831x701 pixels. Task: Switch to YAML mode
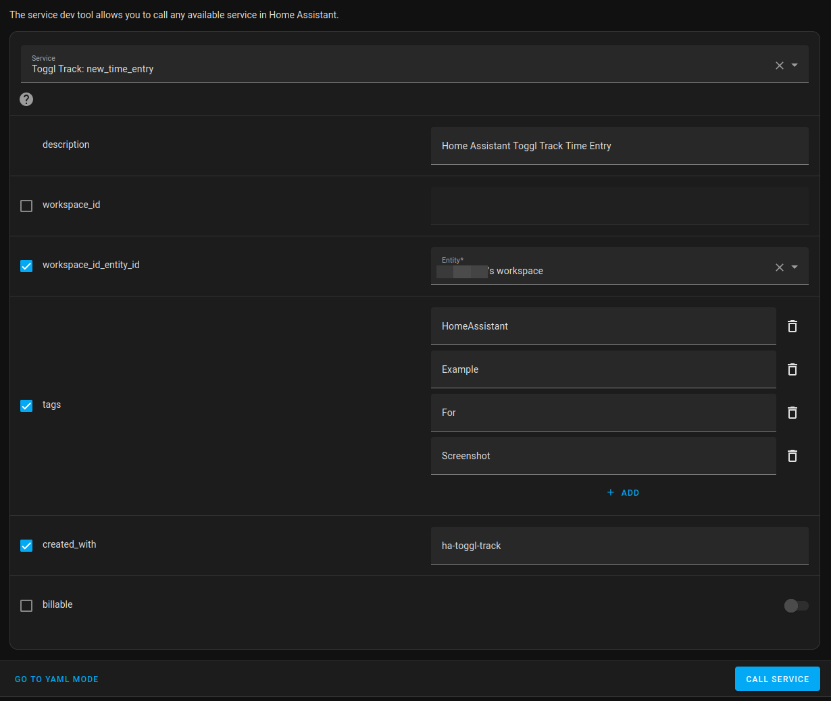[x=57, y=679]
